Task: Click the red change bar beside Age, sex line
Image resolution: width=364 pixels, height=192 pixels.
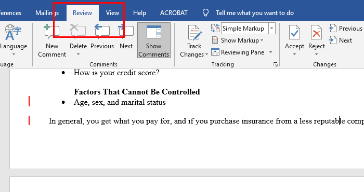Action: point(29,101)
